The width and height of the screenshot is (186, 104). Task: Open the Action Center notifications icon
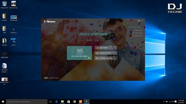tap(176, 101)
